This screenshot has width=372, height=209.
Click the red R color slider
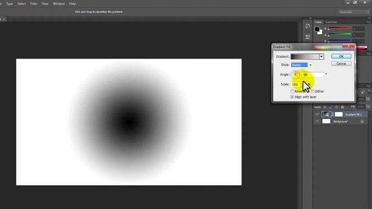[339, 28]
